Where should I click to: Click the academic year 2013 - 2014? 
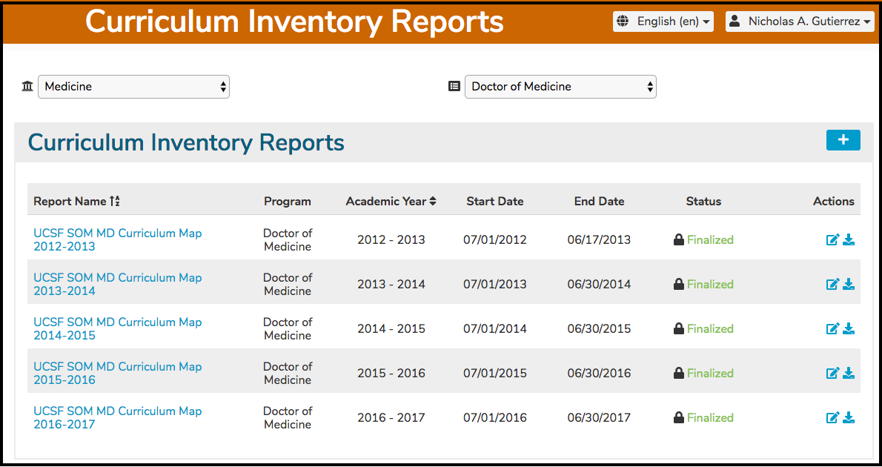[x=391, y=285]
